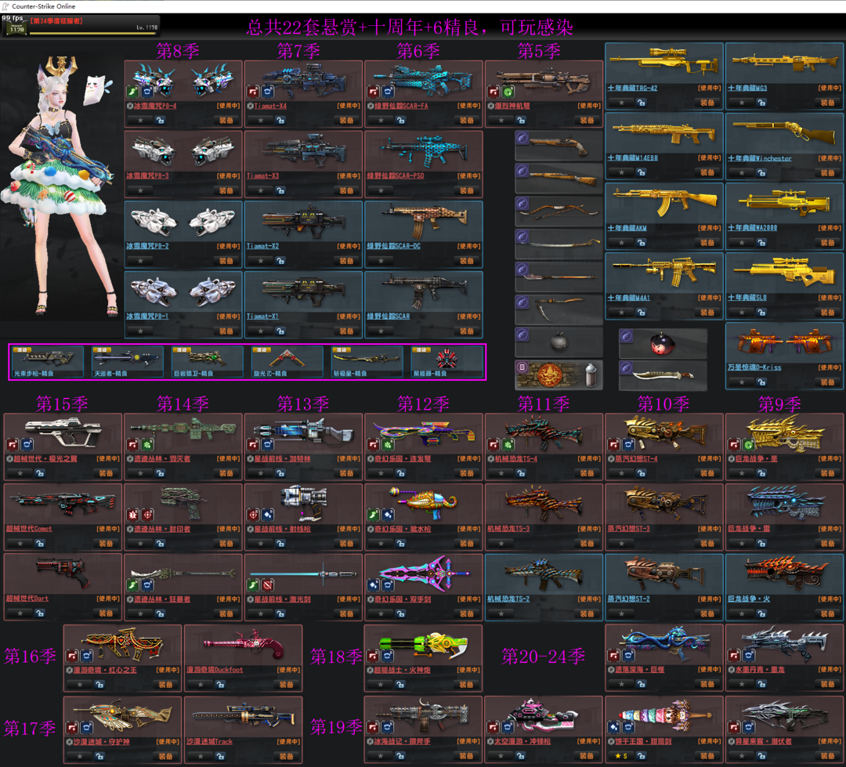Viewport: 846px width, 767px height.
Task: Equip the 十年典藏AKM golden rifle
Action: point(707,243)
